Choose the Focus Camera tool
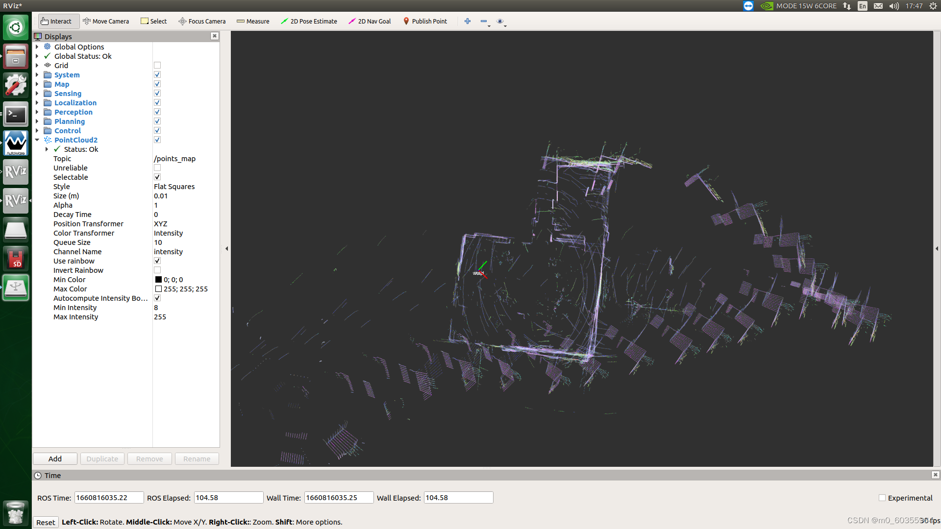The width and height of the screenshot is (941, 529). [202, 21]
